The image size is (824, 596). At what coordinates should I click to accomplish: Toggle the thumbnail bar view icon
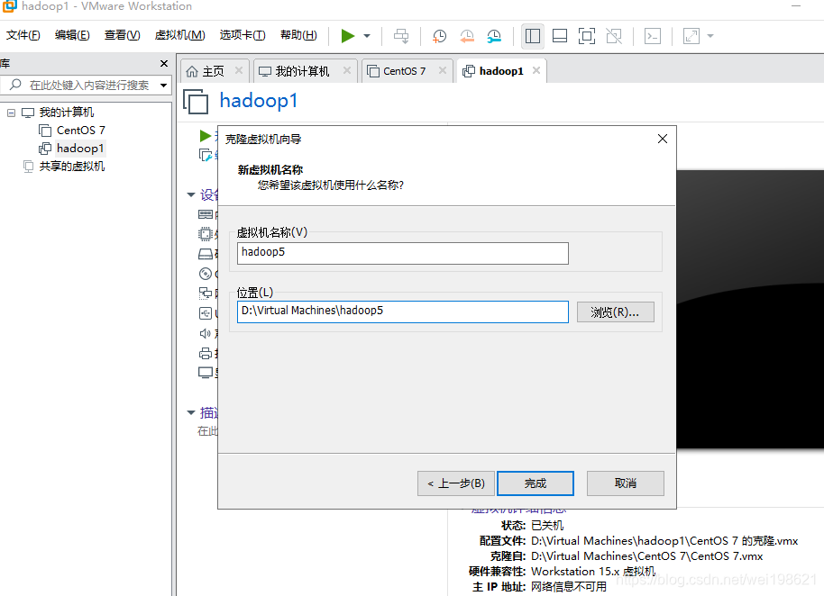[560, 36]
